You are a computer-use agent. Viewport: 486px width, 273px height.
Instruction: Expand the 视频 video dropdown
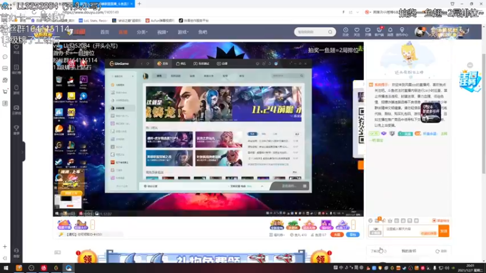point(162,32)
